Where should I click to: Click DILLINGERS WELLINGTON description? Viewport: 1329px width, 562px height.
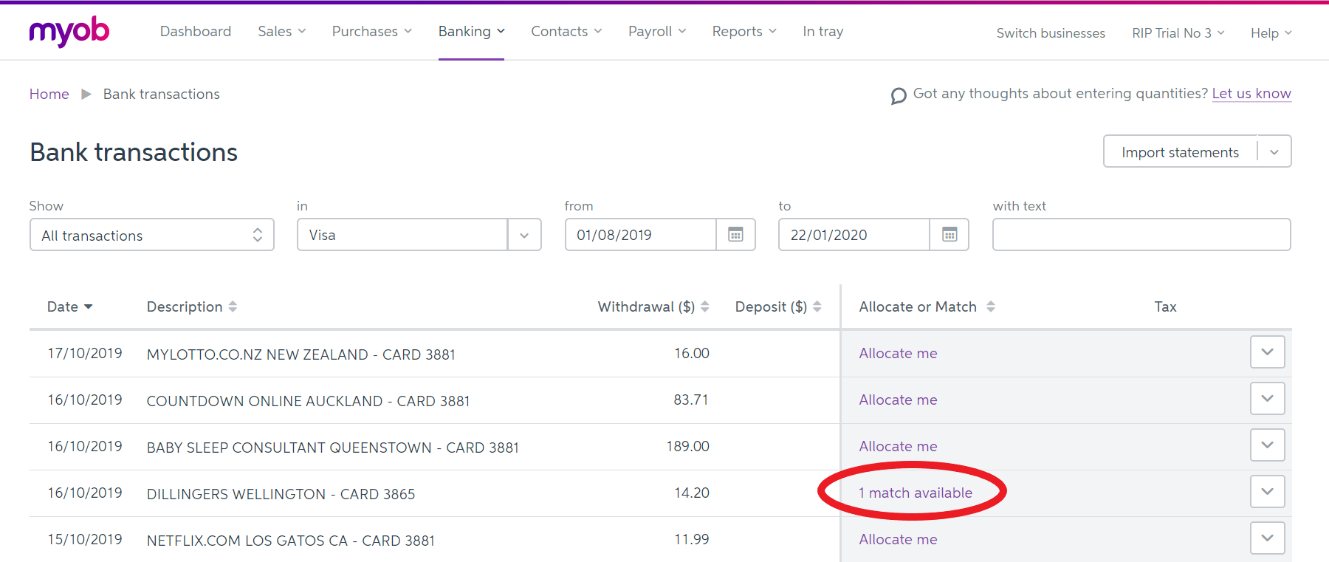pos(281,494)
